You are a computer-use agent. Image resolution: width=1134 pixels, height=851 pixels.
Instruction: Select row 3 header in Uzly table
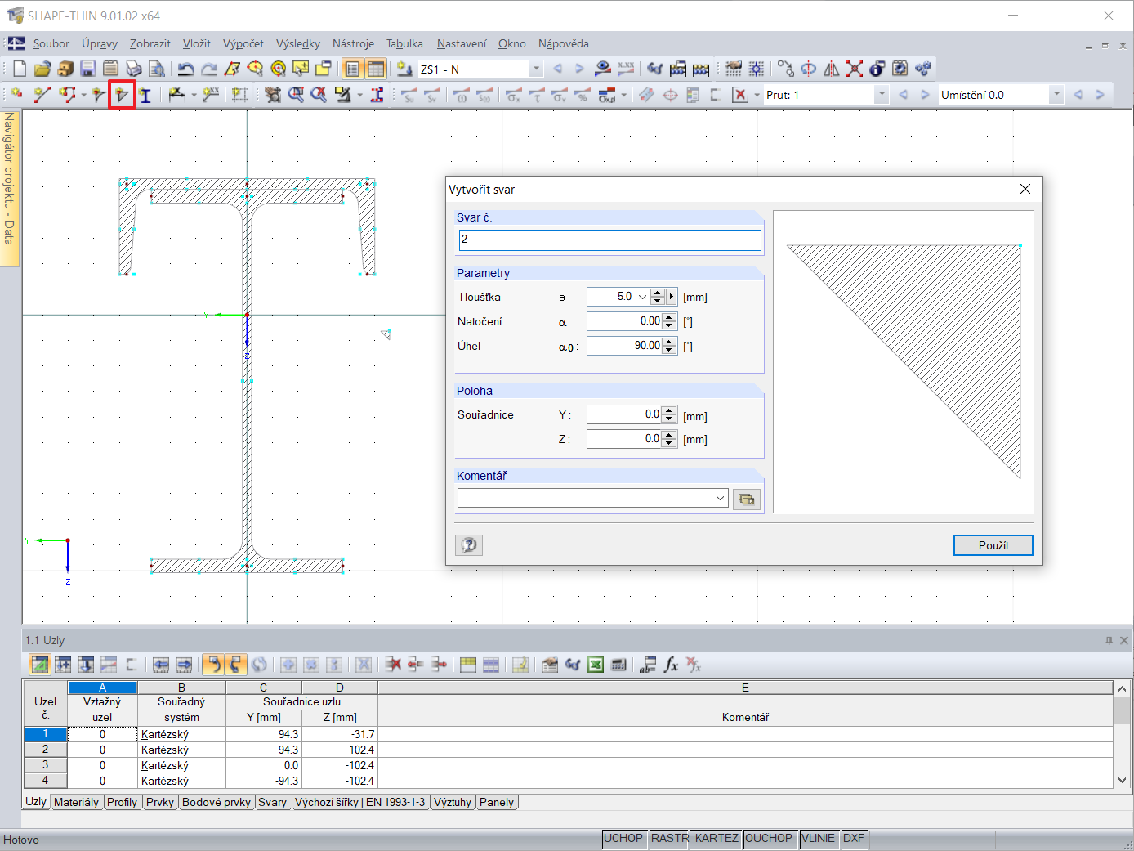tap(45, 765)
